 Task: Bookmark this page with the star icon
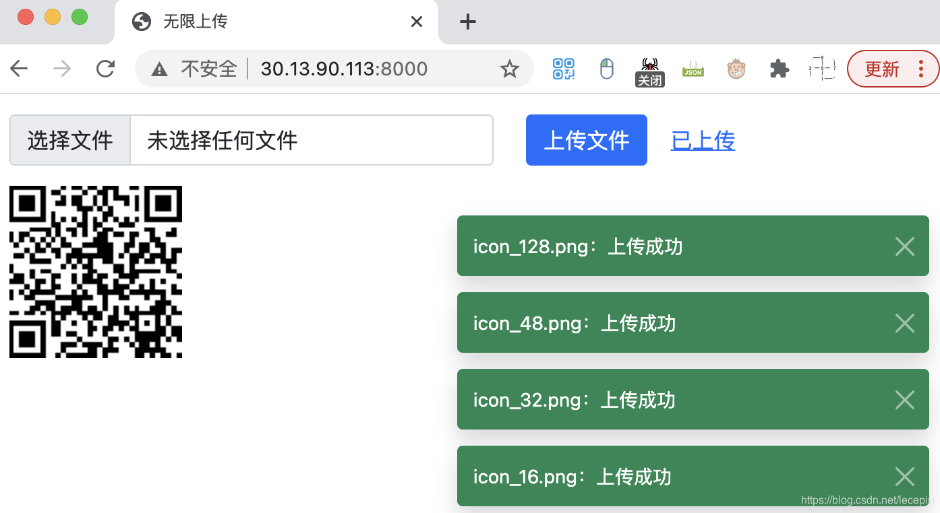pos(509,69)
